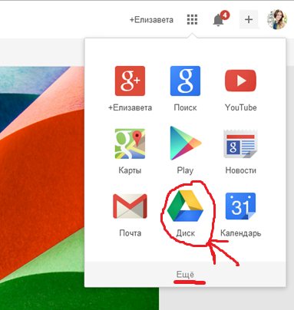Open the Google Drive triangle icon
The width and height of the screenshot is (294, 310).
185,206
